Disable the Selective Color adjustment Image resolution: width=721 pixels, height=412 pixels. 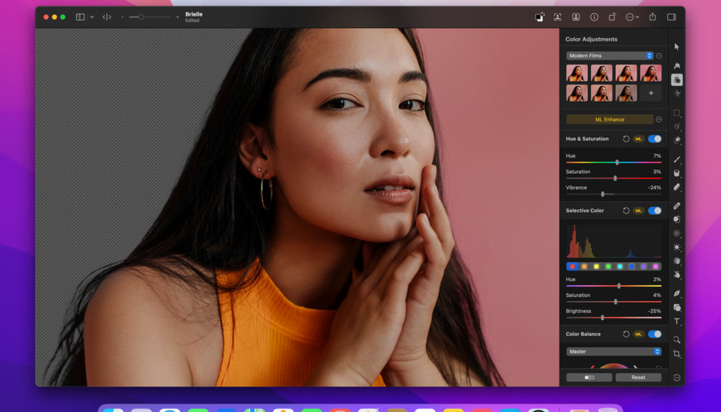[654, 210]
